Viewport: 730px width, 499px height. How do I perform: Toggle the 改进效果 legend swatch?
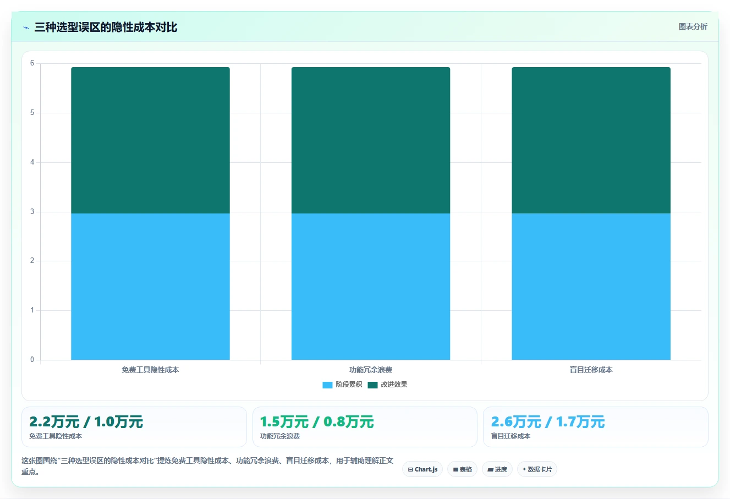pos(372,385)
